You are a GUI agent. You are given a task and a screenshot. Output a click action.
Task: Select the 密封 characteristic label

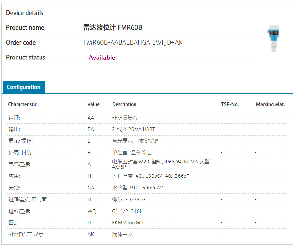(x=14, y=223)
